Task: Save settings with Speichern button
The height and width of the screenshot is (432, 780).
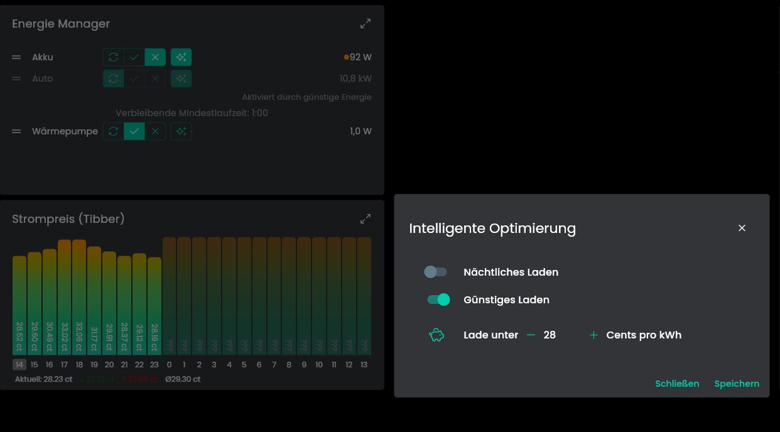Action: [x=737, y=384]
